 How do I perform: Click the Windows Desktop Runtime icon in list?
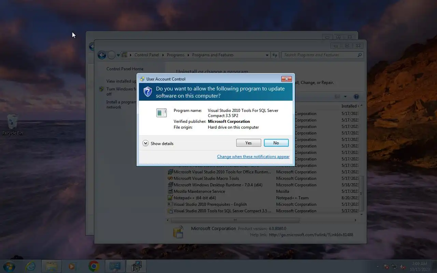point(170,185)
